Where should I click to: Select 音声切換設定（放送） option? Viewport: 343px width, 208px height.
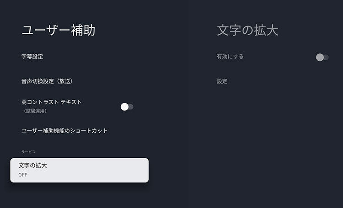point(47,81)
